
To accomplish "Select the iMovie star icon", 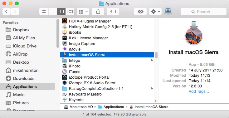I will point(64,49).
